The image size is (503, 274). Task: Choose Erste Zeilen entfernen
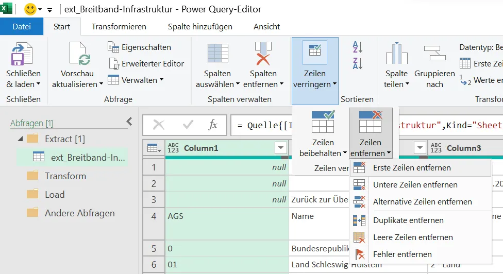coord(421,167)
